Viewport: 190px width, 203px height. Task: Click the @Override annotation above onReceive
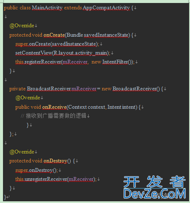[x=28, y=98]
